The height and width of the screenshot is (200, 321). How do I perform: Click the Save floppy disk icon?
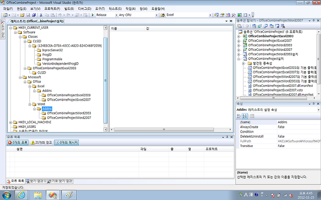click(x=28, y=15)
